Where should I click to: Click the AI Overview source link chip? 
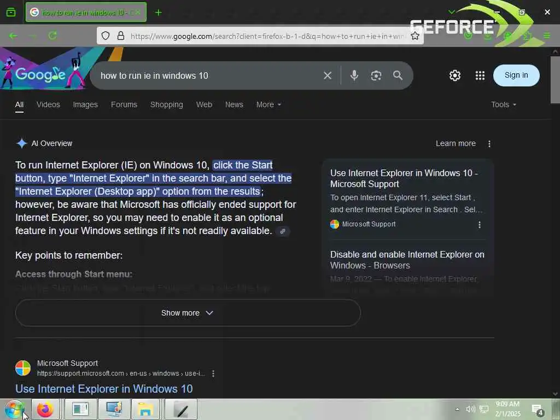[283, 231]
